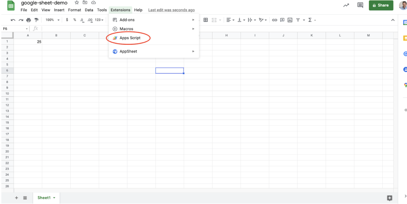Select column M header
Screen dimensions: 407x204
click(368, 35)
